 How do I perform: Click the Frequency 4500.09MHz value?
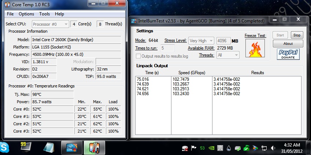tap(76, 54)
